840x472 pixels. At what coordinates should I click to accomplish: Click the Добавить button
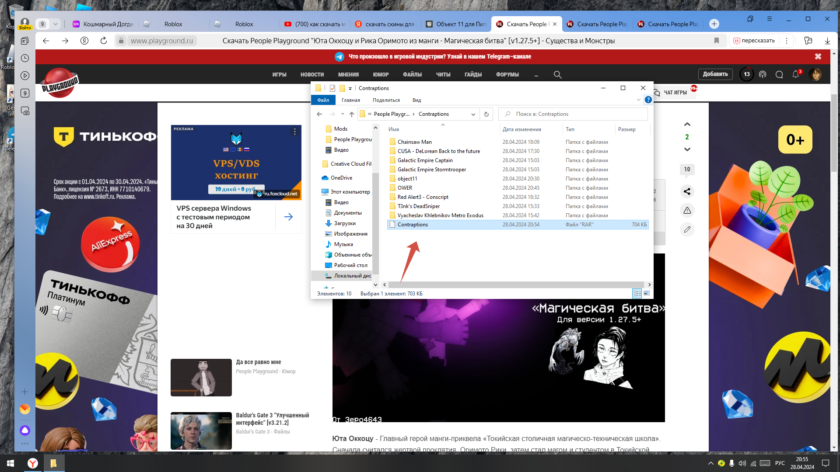[715, 74]
